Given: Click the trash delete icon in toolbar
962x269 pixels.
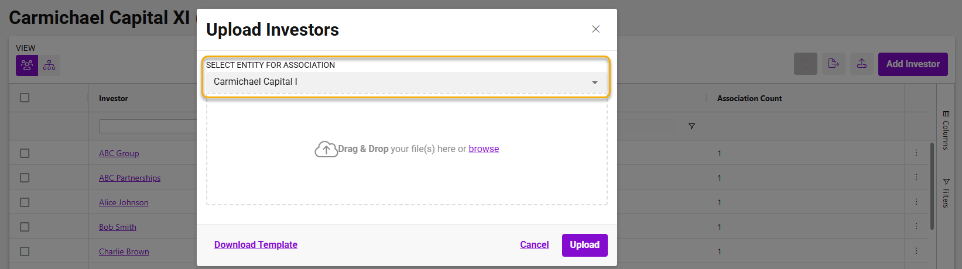Looking at the screenshot, I should (805, 64).
